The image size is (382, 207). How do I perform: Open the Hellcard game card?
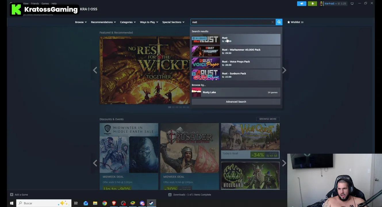250,176
